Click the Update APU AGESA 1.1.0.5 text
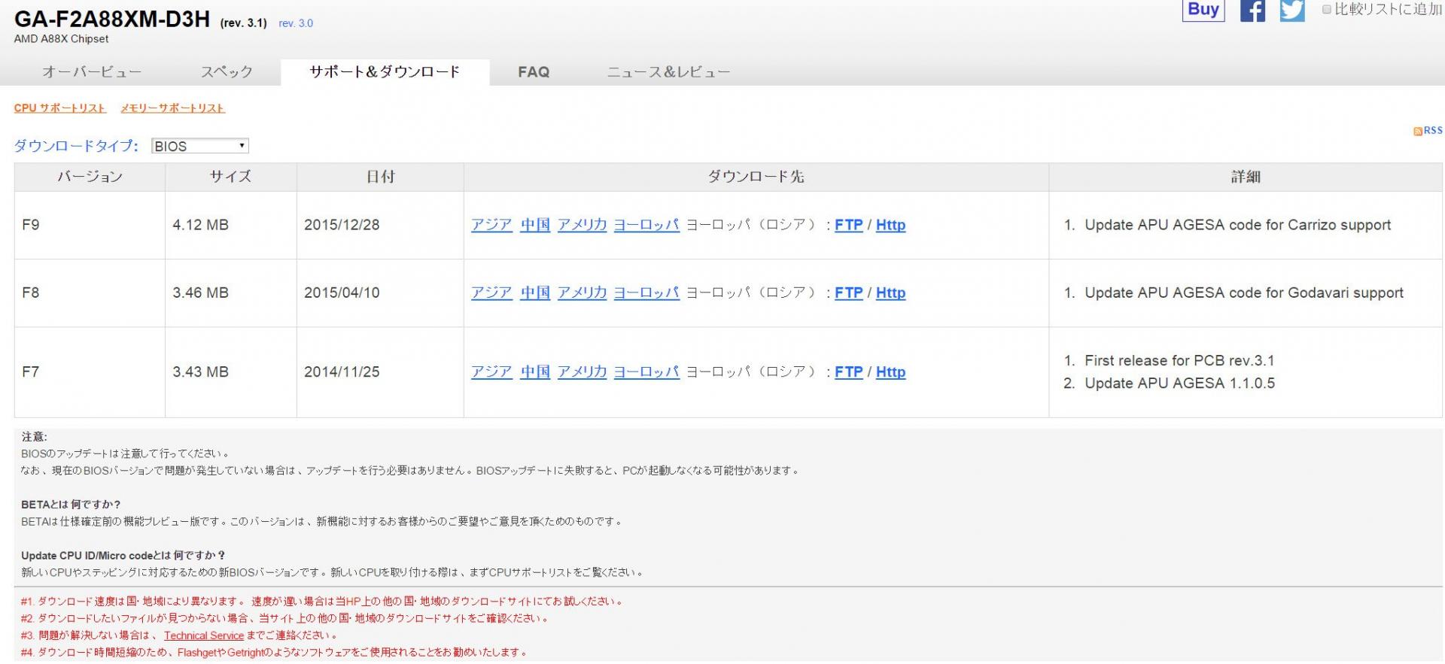This screenshot has width=1445, height=664. (1179, 383)
